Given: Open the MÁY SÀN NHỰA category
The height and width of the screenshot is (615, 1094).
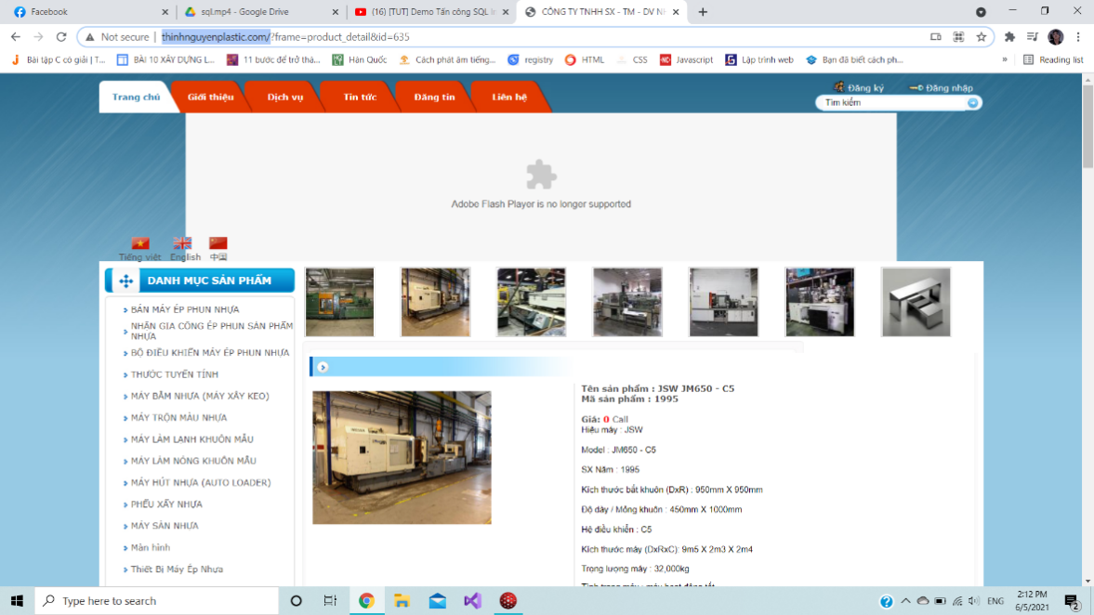Looking at the screenshot, I should 165,526.
